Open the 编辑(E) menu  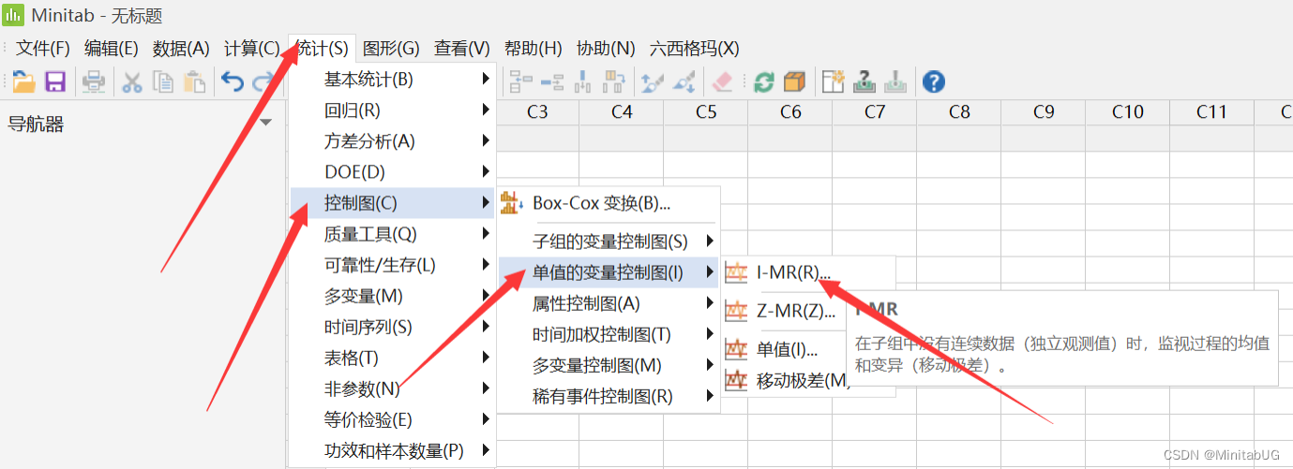click(x=111, y=48)
